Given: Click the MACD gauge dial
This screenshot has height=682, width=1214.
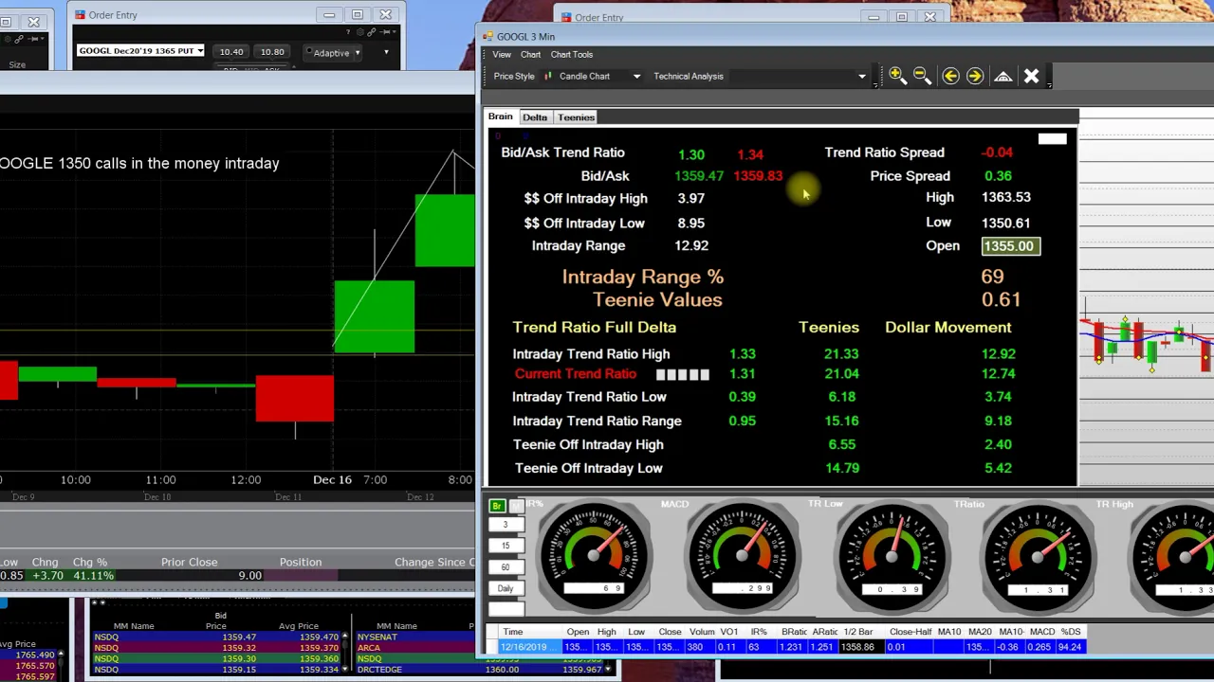Looking at the screenshot, I should coord(743,555).
